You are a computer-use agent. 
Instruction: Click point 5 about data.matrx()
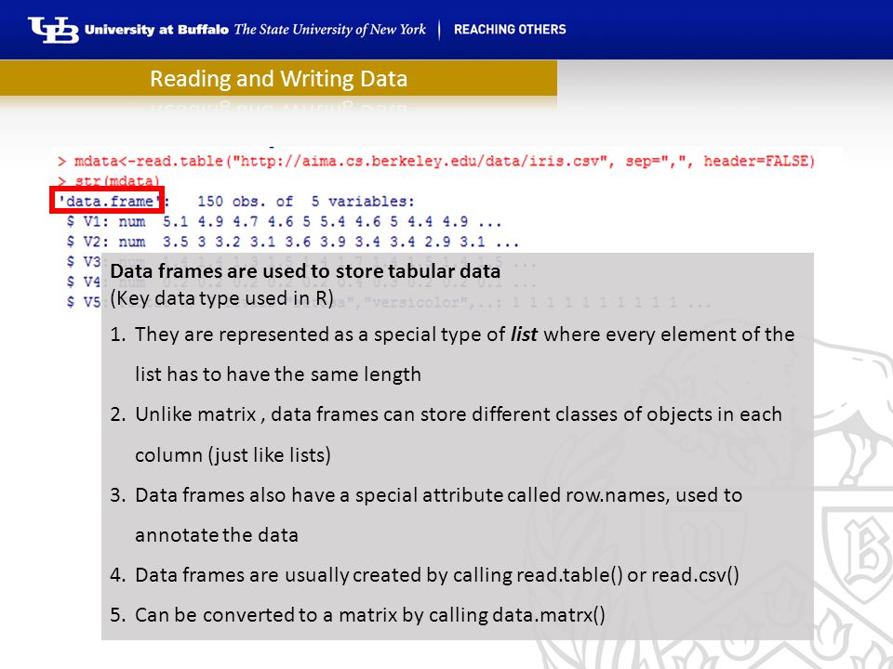(357, 615)
